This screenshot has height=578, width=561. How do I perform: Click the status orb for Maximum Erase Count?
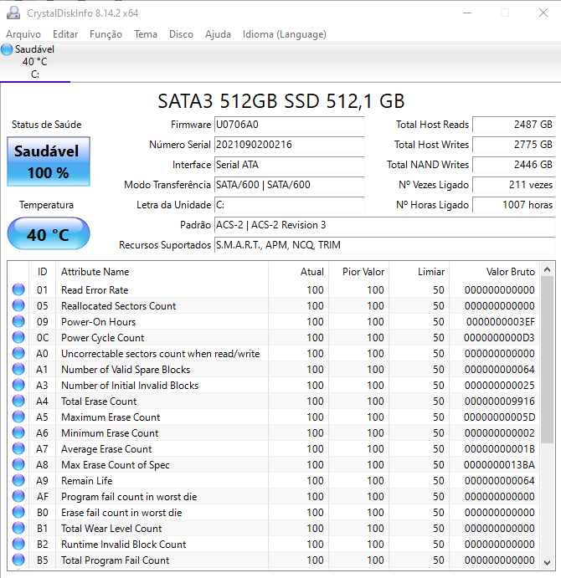18,417
